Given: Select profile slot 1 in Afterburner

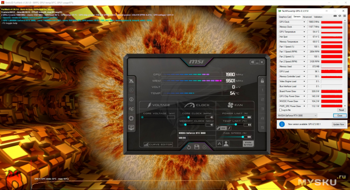Looking at the screenshot, I should click(x=262, y=90).
